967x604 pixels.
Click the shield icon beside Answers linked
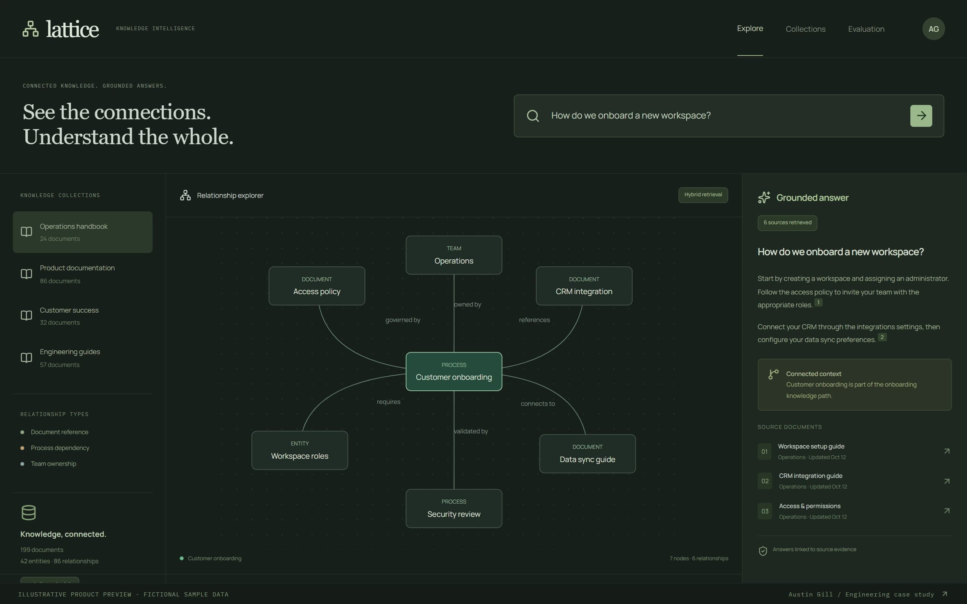tap(763, 551)
